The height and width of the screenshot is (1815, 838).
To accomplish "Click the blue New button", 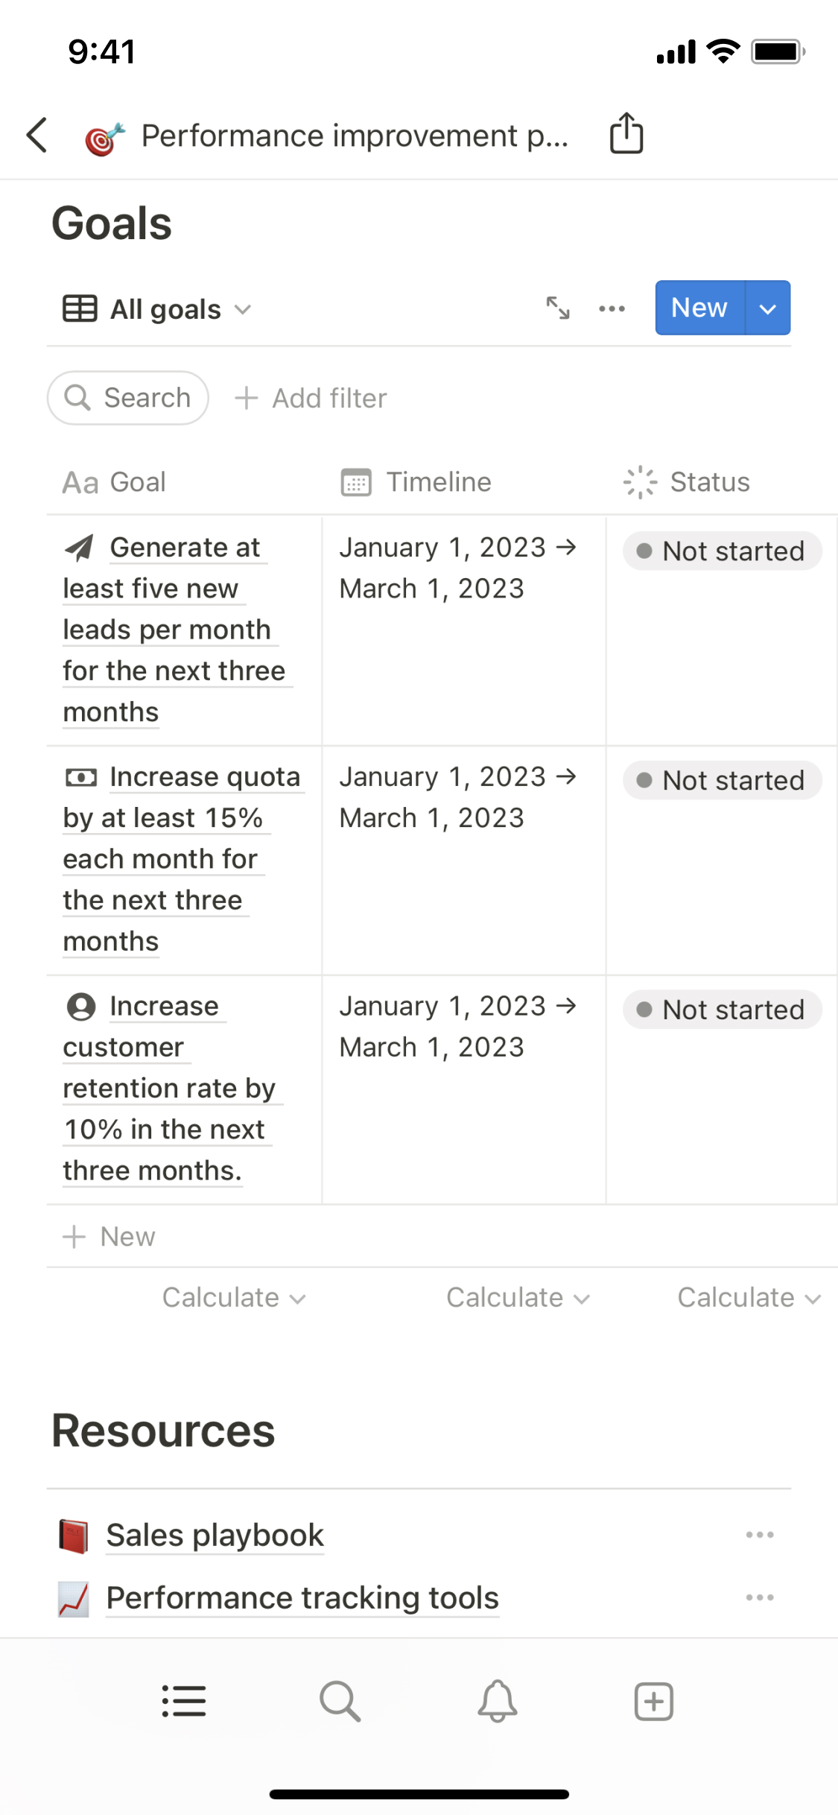I will (x=699, y=308).
